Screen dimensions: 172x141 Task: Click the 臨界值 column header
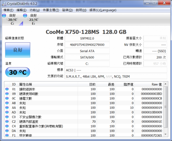(125, 84)
